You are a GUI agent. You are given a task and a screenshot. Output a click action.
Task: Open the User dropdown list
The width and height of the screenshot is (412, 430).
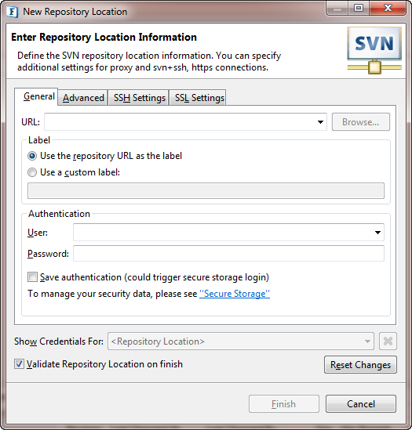[x=377, y=233]
